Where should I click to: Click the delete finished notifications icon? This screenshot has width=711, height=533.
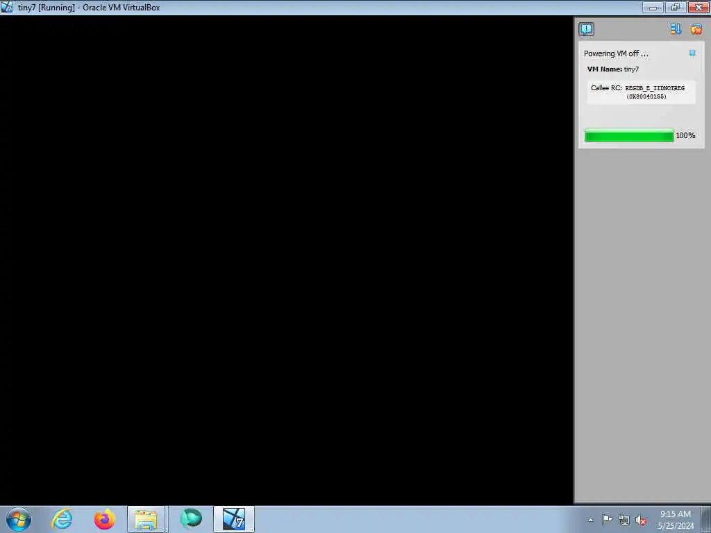point(696,29)
